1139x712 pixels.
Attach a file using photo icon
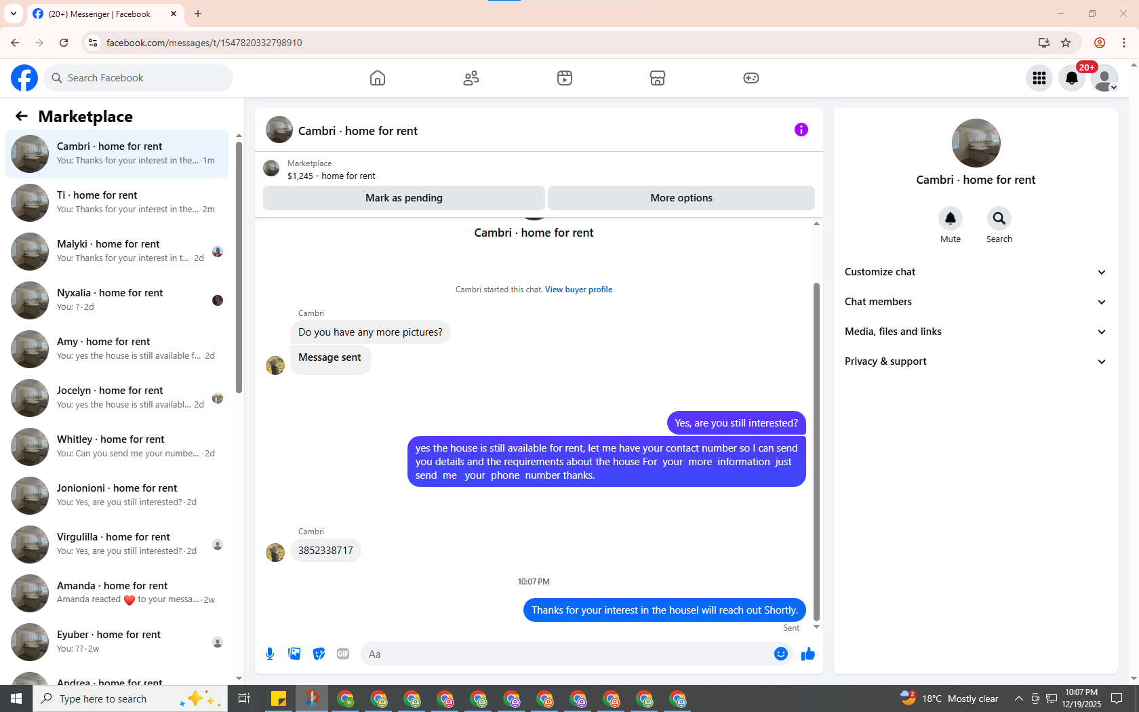(x=294, y=654)
